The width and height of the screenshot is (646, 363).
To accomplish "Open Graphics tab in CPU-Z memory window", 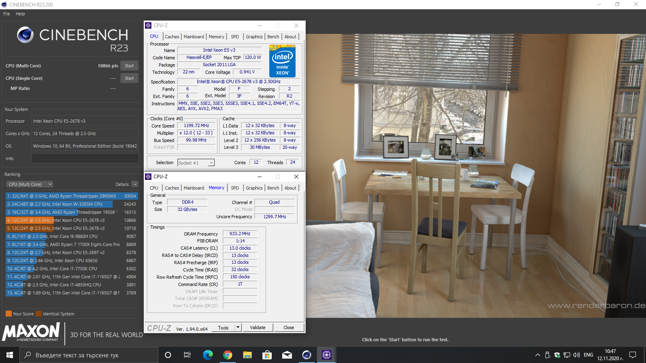I will click(x=254, y=188).
